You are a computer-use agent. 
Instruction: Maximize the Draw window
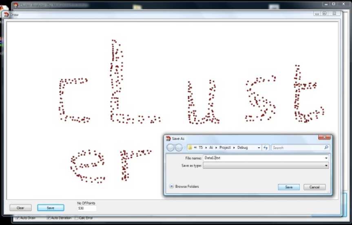(x=325, y=14)
